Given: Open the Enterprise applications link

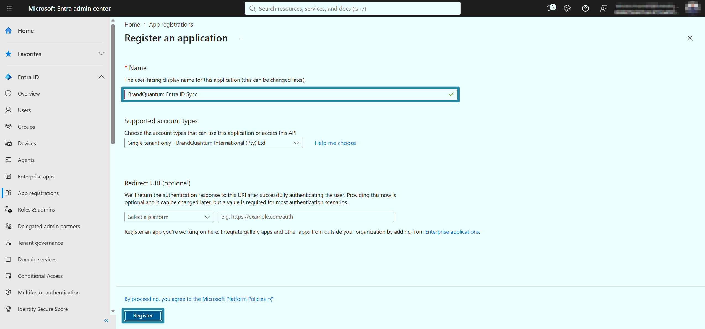Looking at the screenshot, I should (x=452, y=231).
